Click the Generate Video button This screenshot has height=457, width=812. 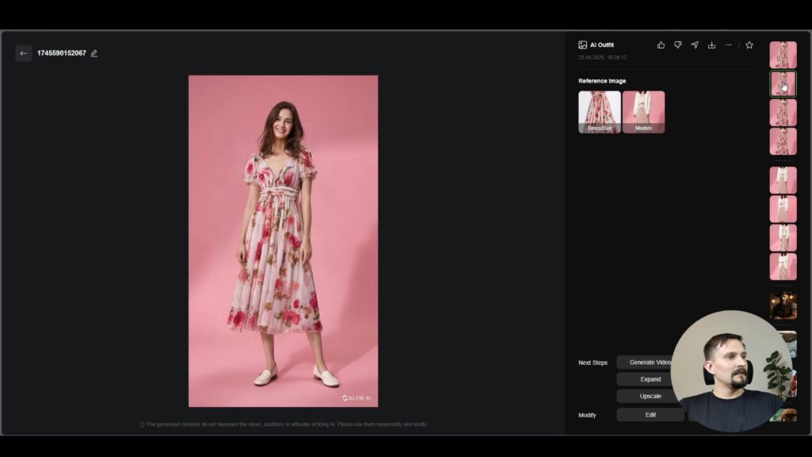click(x=646, y=363)
